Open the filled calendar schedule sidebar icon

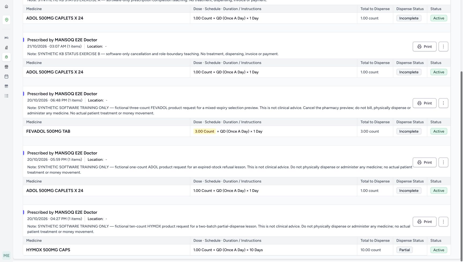[6, 86]
